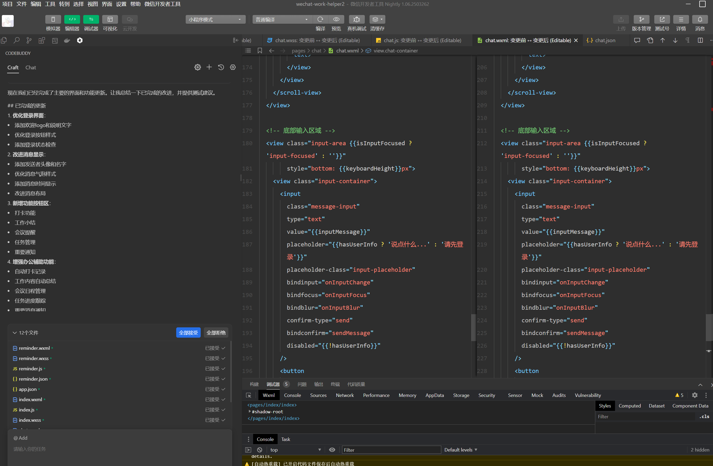The width and height of the screenshot is (713, 466).
Task: Open the Chat tab in CodeBuddy
Action: click(x=31, y=67)
